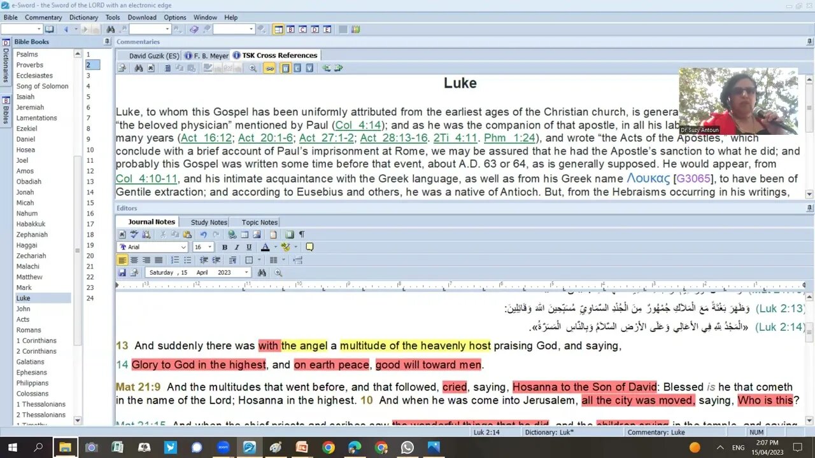Click the text highlight marker button
Viewport: 815px width, 458px height.
tap(285, 247)
